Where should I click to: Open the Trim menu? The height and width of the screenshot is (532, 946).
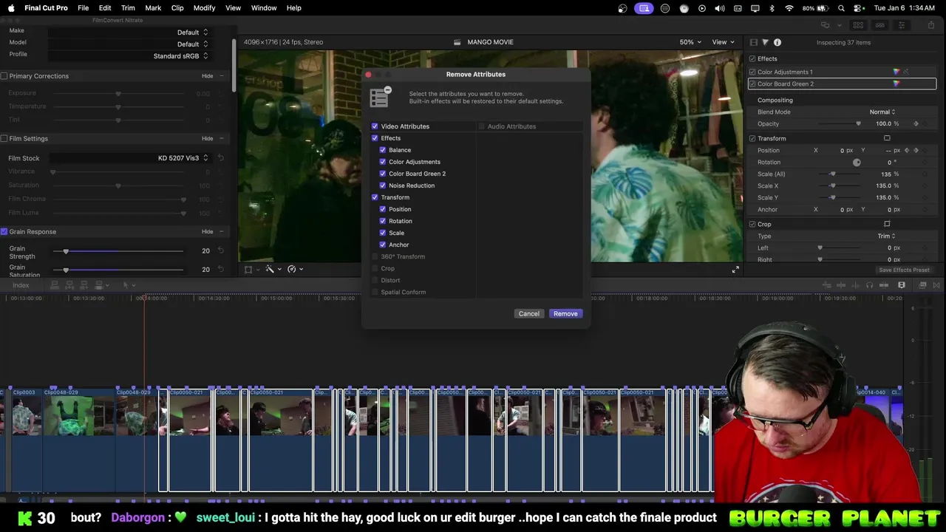pyautogui.click(x=128, y=8)
